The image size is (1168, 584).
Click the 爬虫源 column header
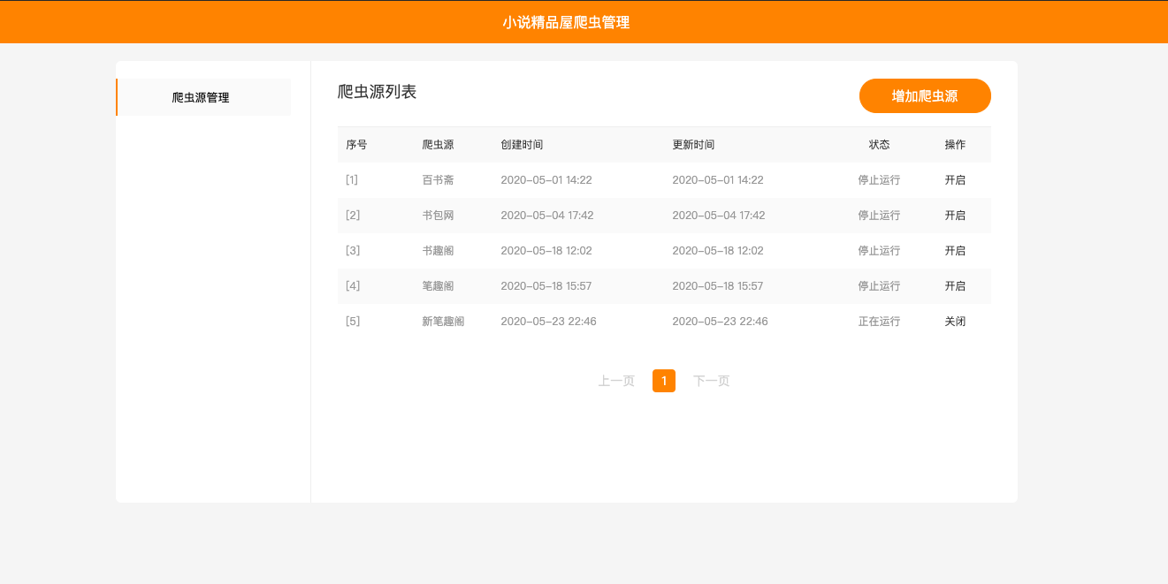pyautogui.click(x=438, y=145)
